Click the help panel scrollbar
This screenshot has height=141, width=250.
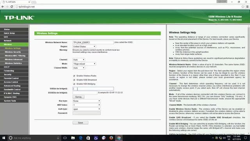tap(248, 65)
